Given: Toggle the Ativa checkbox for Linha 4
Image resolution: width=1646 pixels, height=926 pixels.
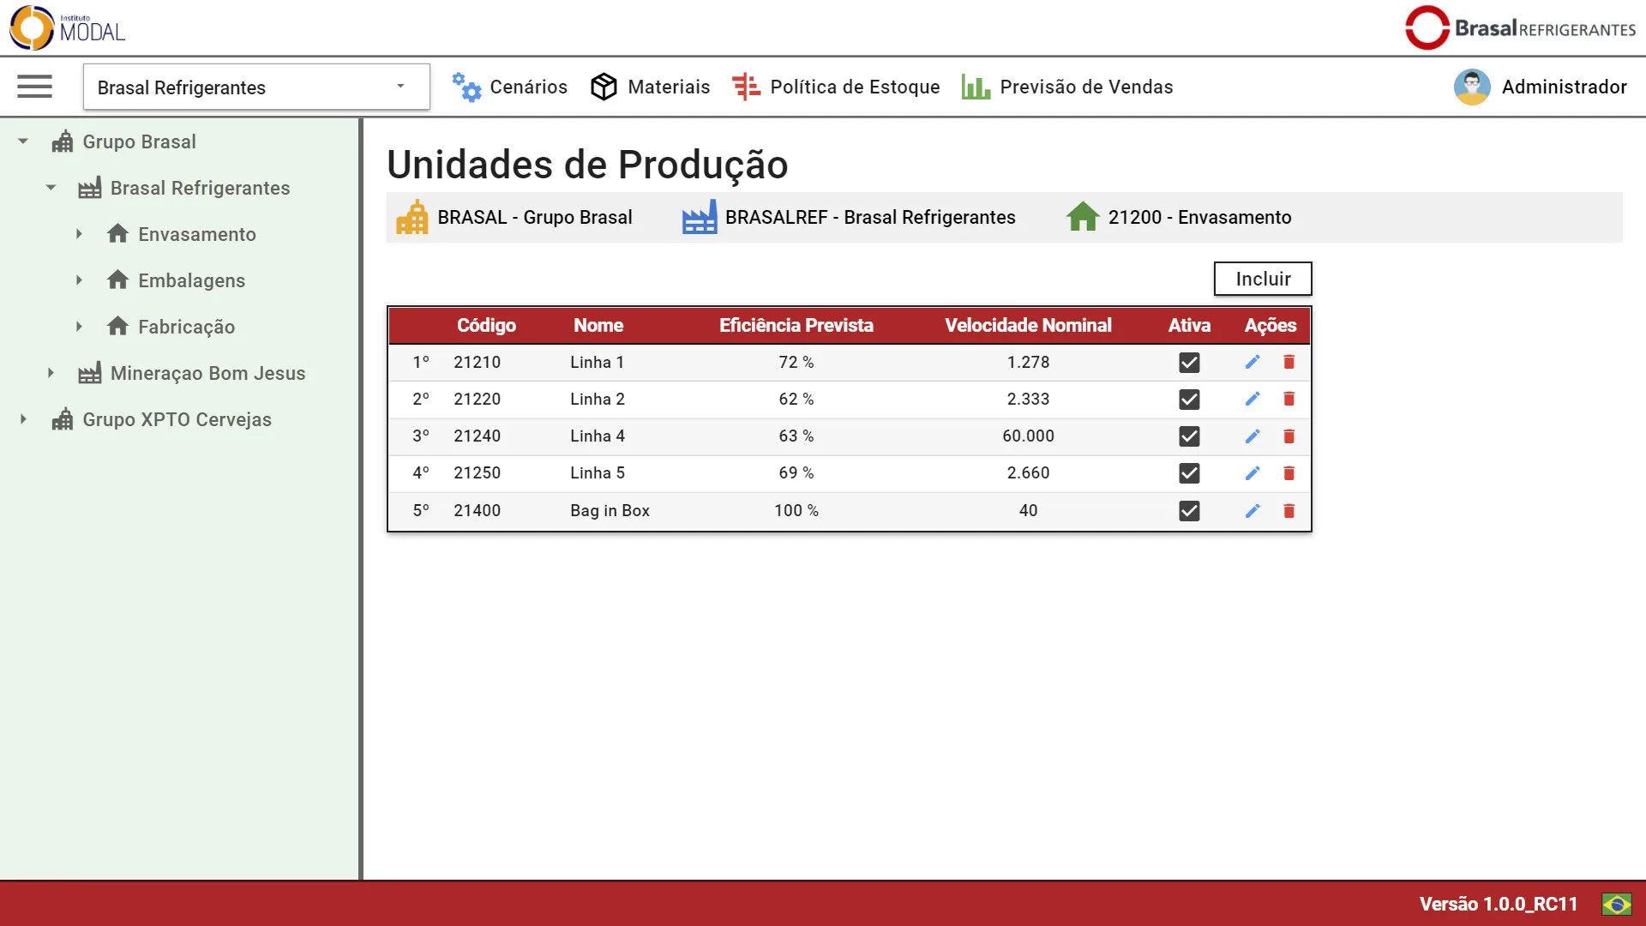Looking at the screenshot, I should point(1189,436).
